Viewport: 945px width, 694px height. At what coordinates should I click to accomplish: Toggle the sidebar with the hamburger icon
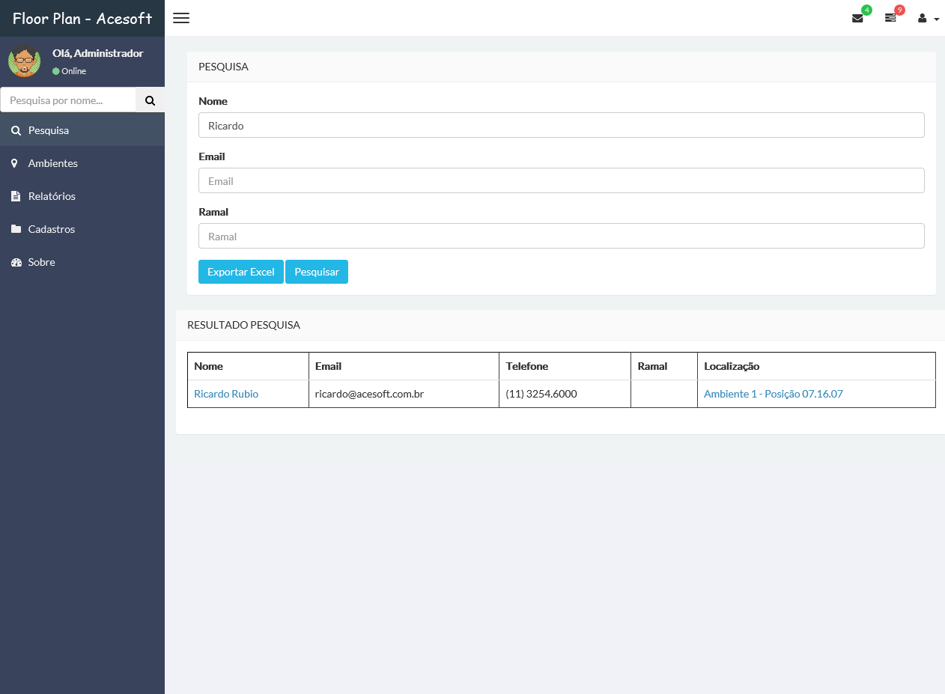181,18
